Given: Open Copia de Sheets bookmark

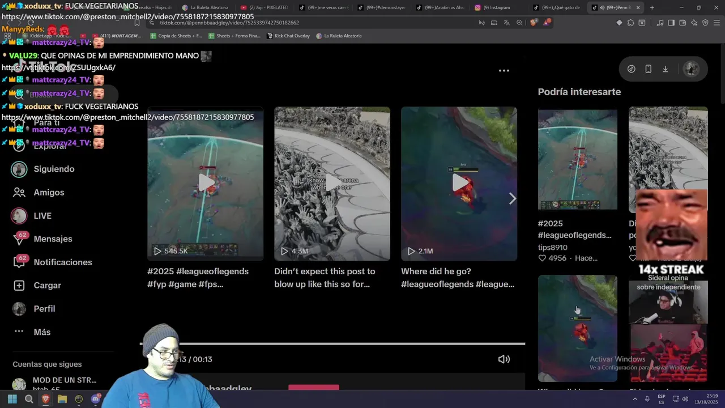Looking at the screenshot, I should tap(176, 36).
